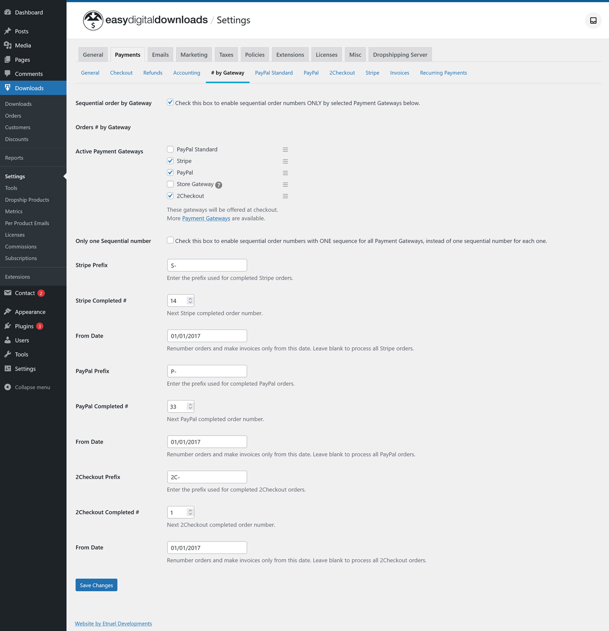The height and width of the screenshot is (631, 609).
Task: Click 2Checkout Completed # number stepper
Action: point(190,512)
